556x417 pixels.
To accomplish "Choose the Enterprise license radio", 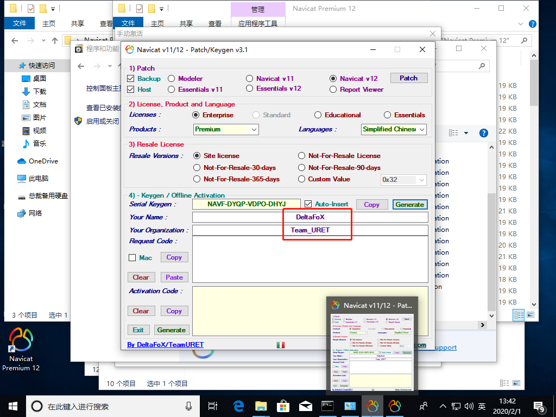I will click(195, 115).
